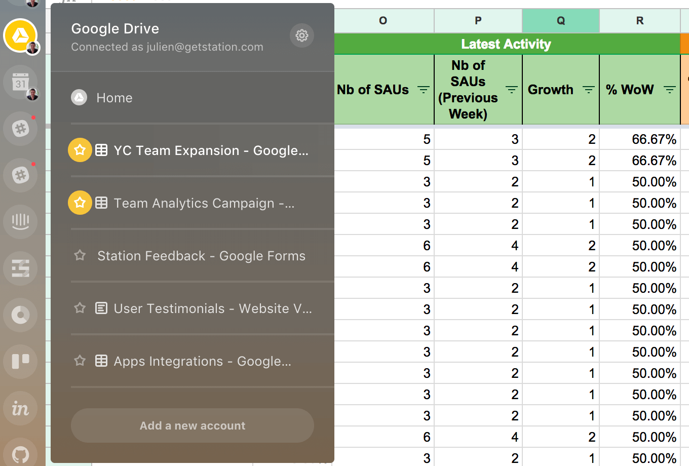Open the pie-chart analytics app icon

point(20,315)
